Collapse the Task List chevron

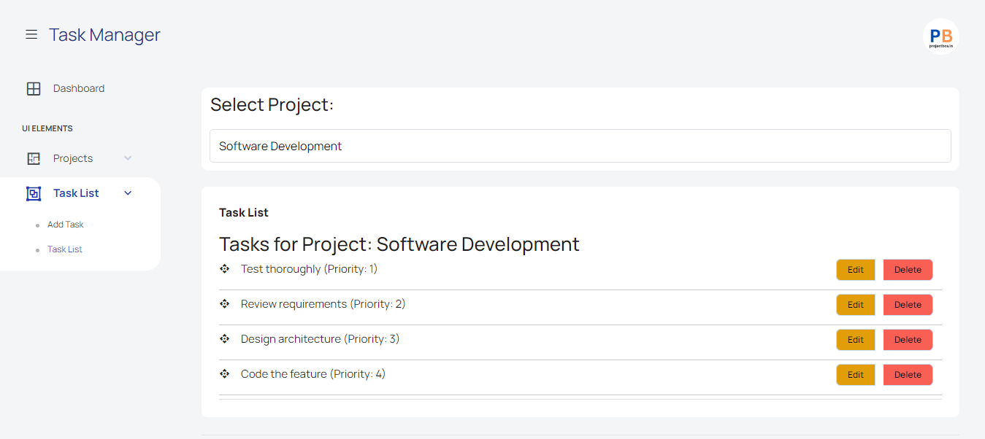[x=128, y=193]
